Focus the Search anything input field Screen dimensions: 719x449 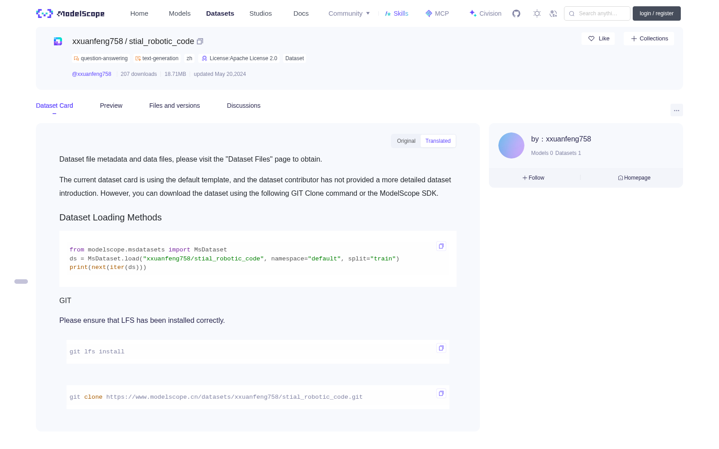[597, 13]
